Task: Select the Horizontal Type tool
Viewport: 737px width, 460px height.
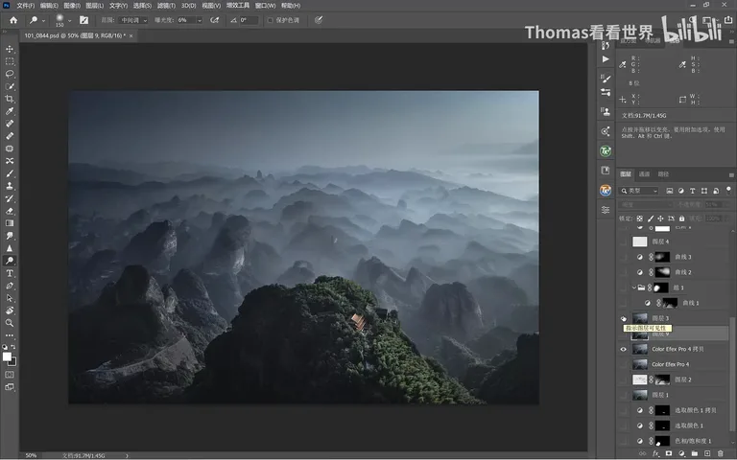Action: click(x=10, y=273)
